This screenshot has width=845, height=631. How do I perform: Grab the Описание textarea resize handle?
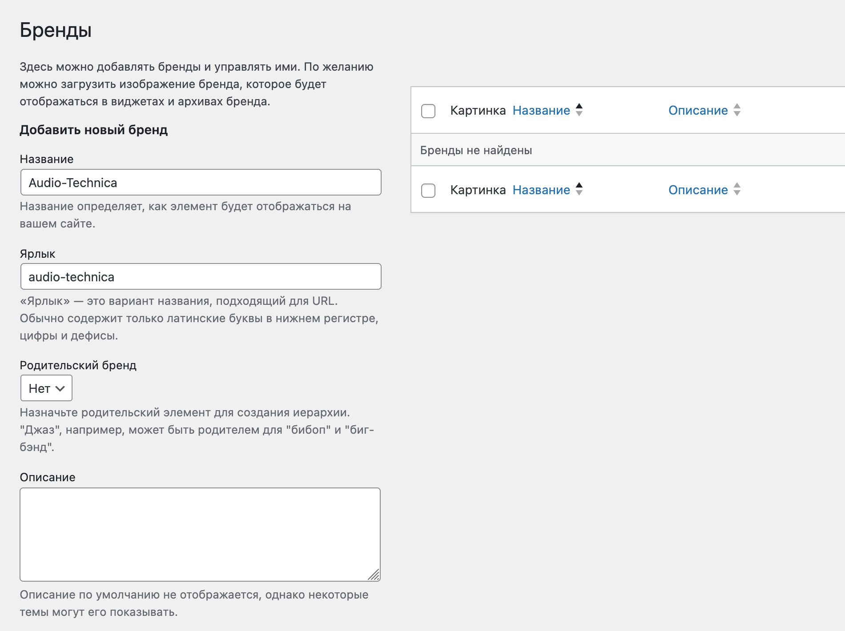[x=374, y=575]
